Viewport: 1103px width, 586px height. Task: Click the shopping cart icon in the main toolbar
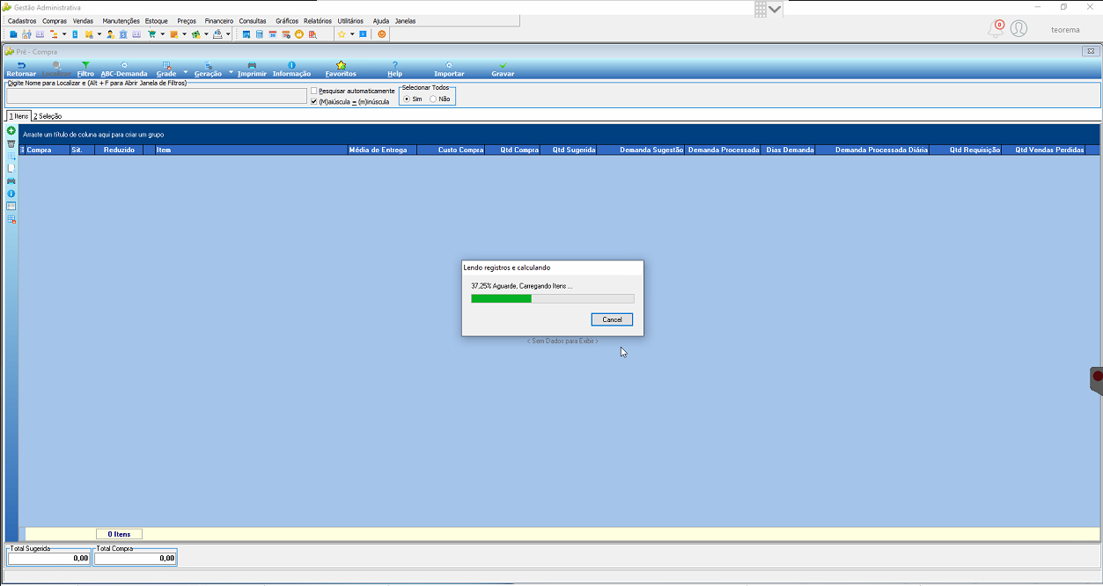[x=151, y=34]
